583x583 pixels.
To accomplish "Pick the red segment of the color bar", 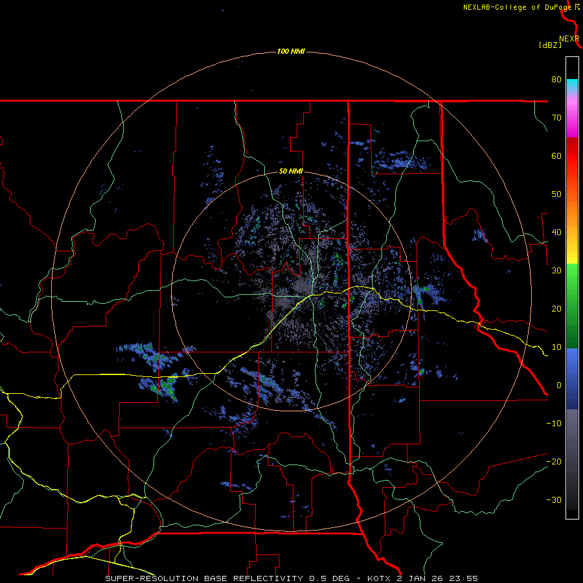I will [x=572, y=157].
